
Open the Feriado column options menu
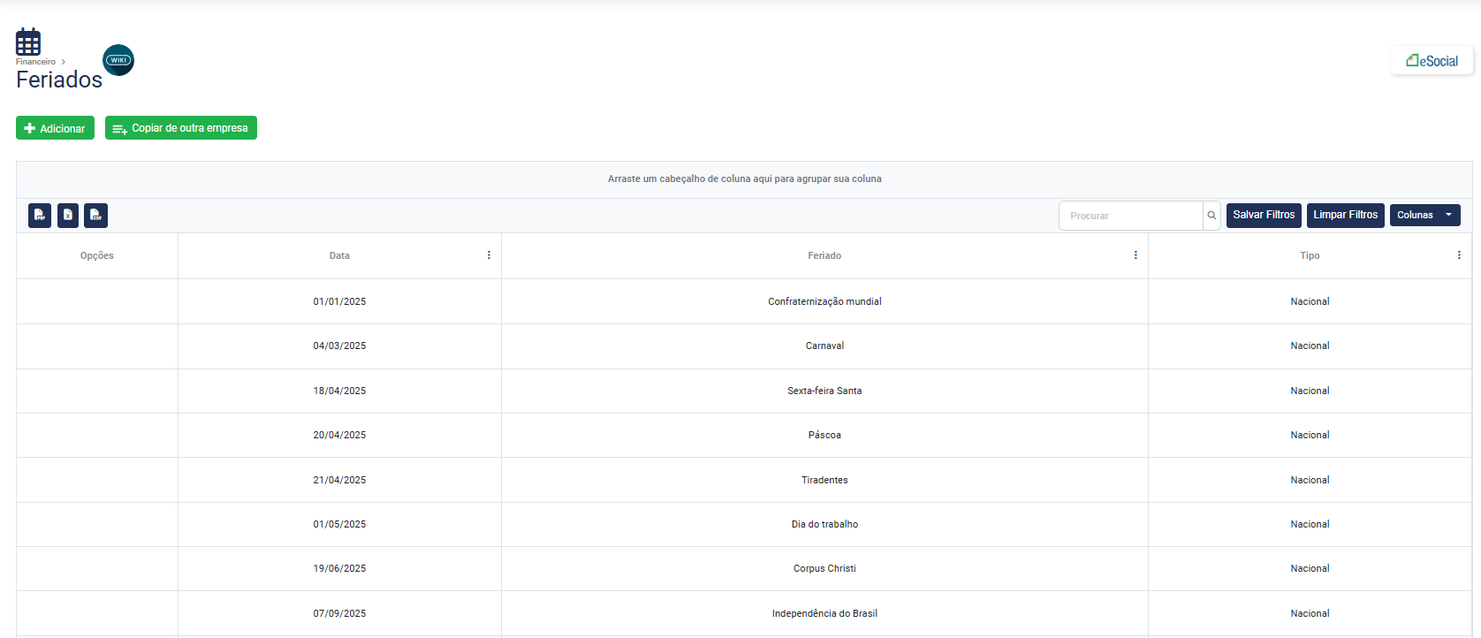(1135, 255)
